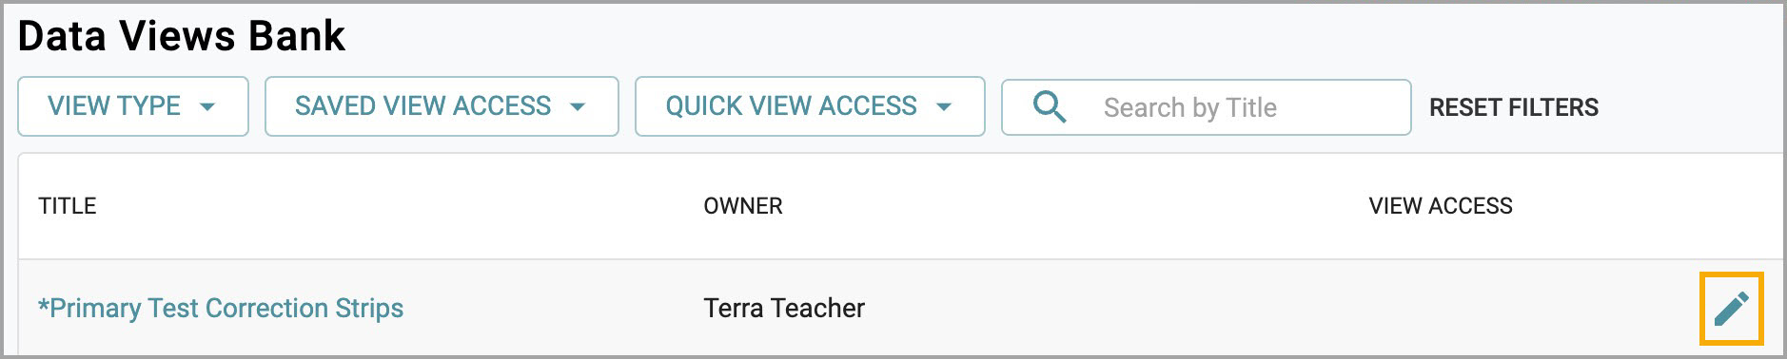Click the Data Views Bank heading
This screenshot has width=1787, height=359.
coord(182,36)
